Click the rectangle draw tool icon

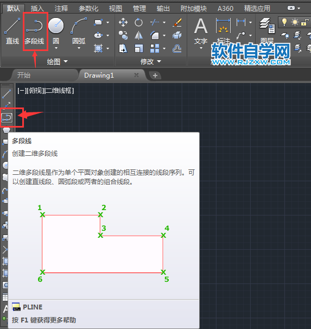(98, 22)
